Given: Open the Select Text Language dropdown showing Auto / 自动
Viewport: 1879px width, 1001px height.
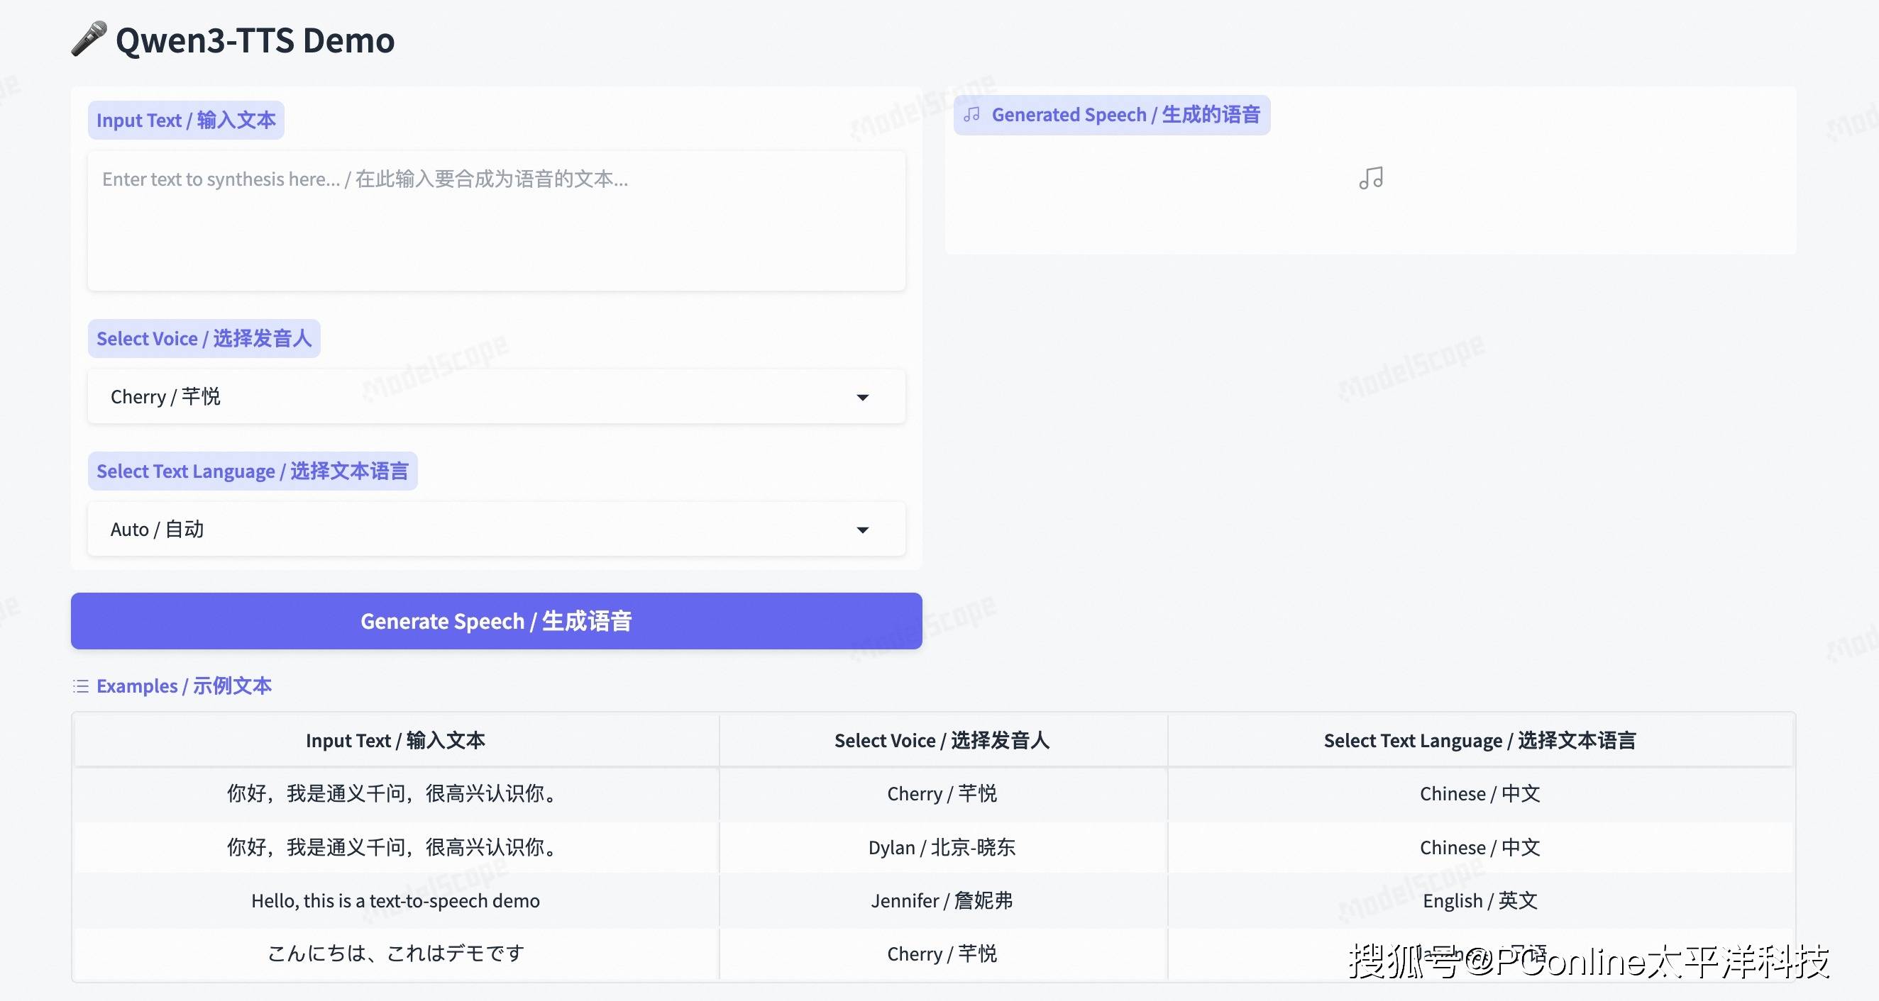Looking at the screenshot, I should [496, 529].
